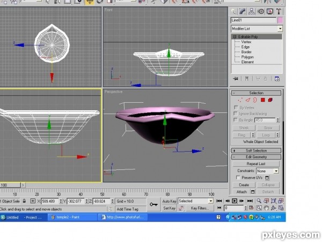Screen dimensions: 322x242
Task: Toggle Key Mode icon beside frame field
Action: (219, 208)
